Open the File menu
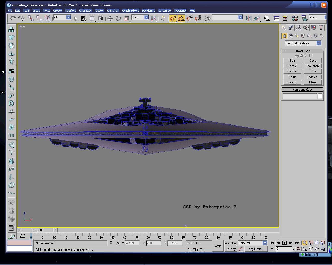Screen dimensions: 332x265 [10, 11]
